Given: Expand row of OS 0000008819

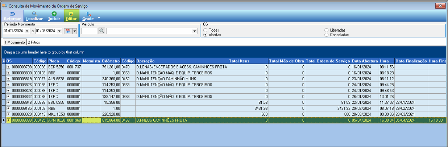Looking at the screenshot, I should tap(8, 79).
